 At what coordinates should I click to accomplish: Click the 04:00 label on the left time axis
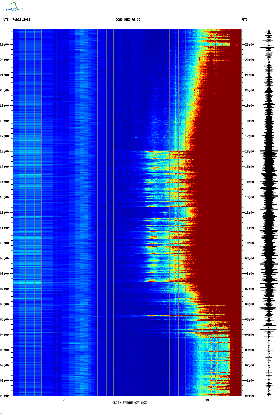[x=4, y=335]
